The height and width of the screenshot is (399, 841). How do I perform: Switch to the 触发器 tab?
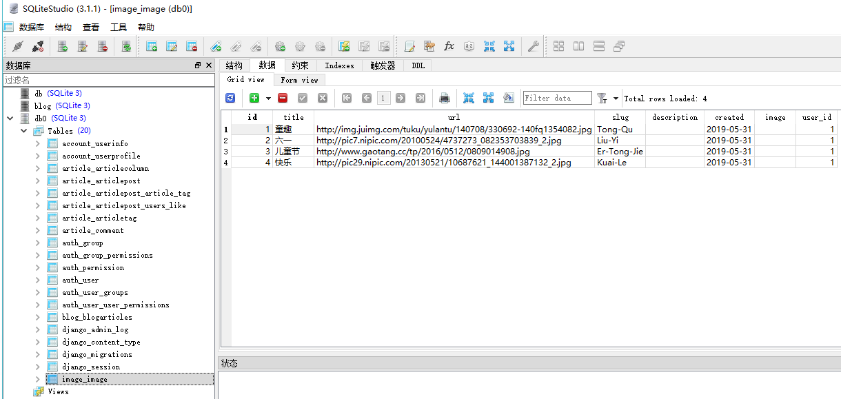click(x=383, y=65)
